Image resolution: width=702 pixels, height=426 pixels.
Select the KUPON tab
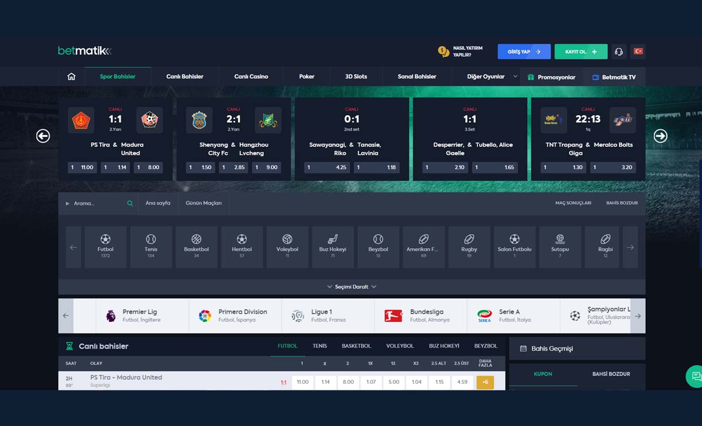[543, 374]
